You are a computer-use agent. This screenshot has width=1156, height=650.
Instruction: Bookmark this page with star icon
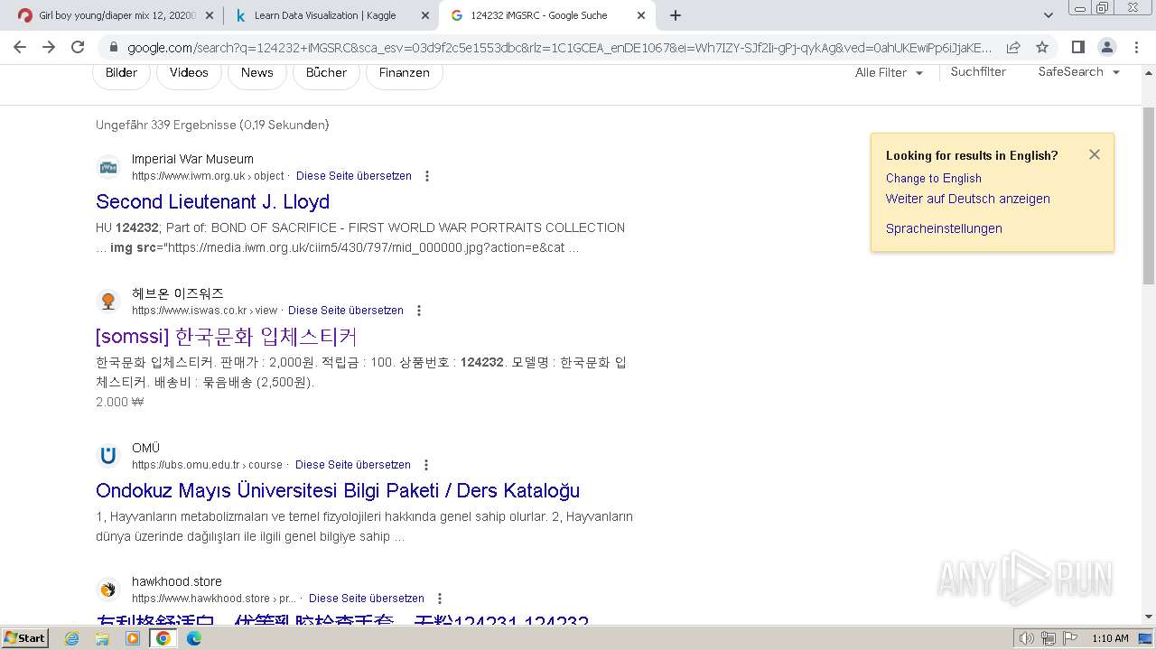tap(1042, 48)
